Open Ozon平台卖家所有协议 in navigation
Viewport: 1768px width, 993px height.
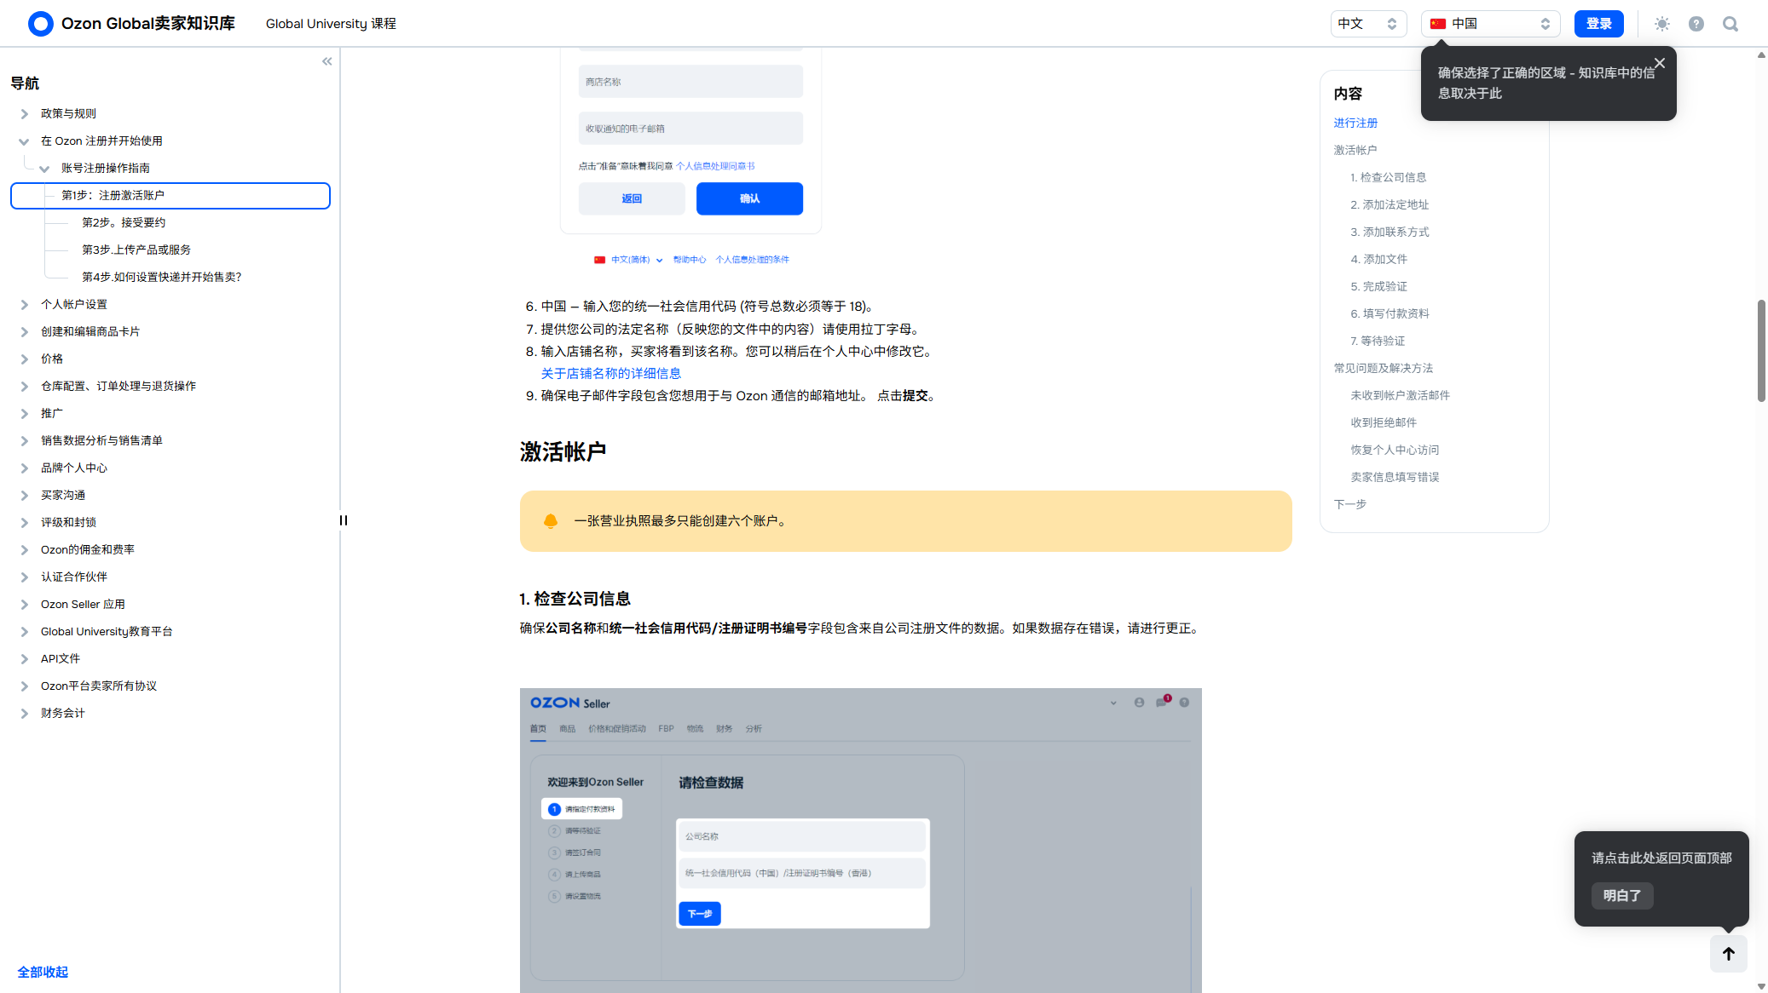(99, 686)
